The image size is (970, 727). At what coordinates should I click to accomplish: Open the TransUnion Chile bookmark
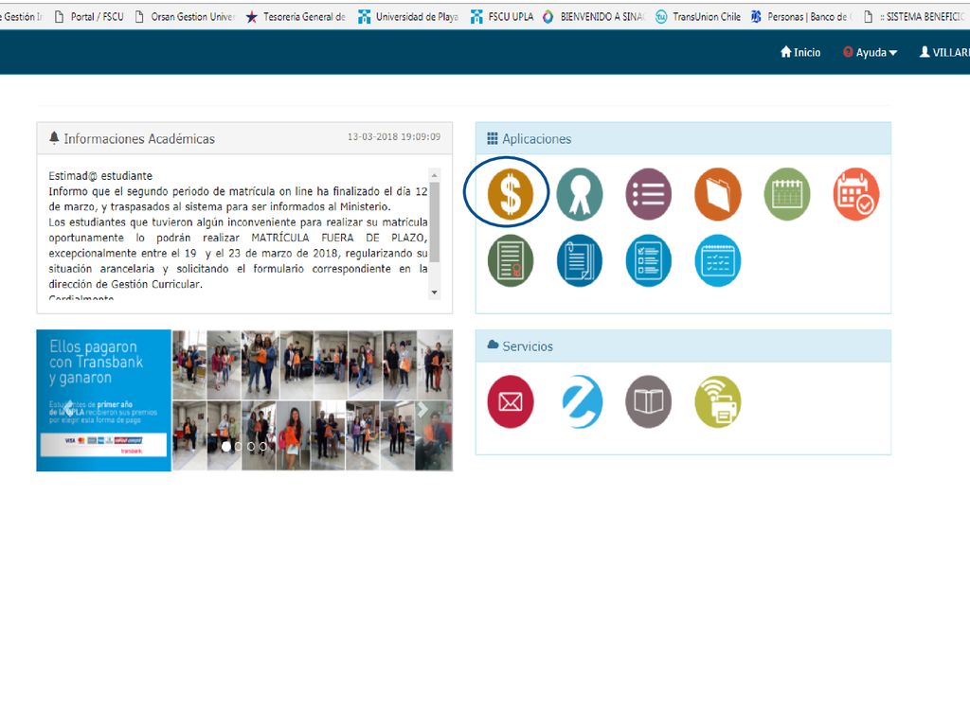[698, 17]
